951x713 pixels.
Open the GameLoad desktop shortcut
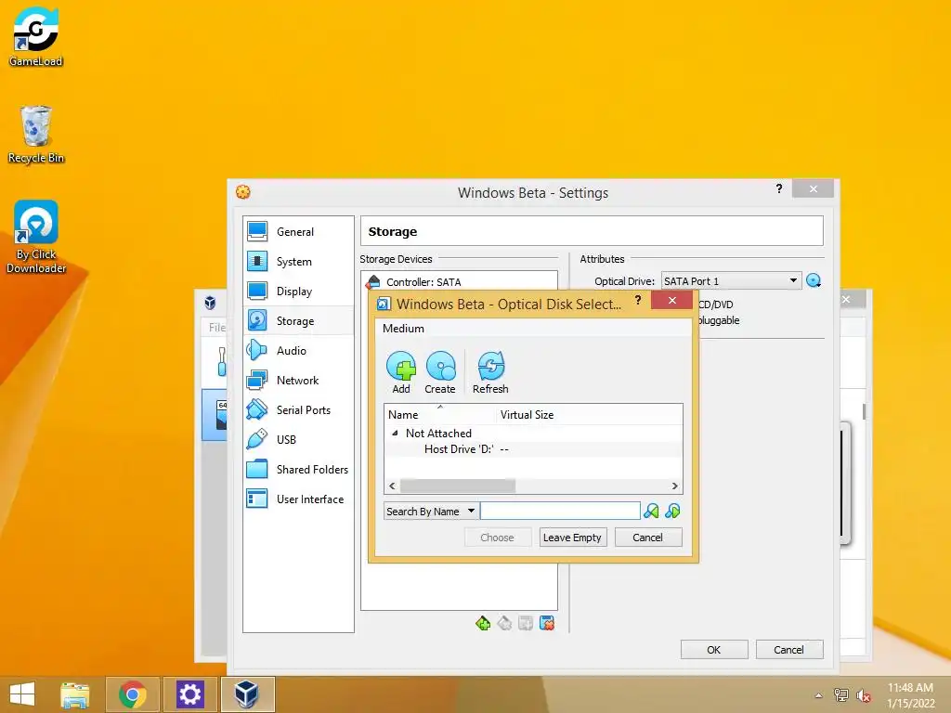click(x=36, y=36)
